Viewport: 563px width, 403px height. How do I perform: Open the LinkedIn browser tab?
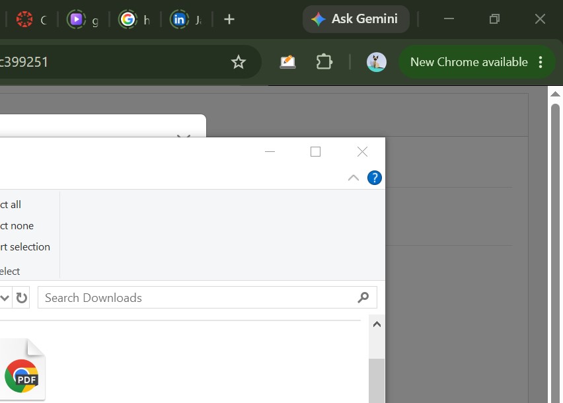[186, 19]
